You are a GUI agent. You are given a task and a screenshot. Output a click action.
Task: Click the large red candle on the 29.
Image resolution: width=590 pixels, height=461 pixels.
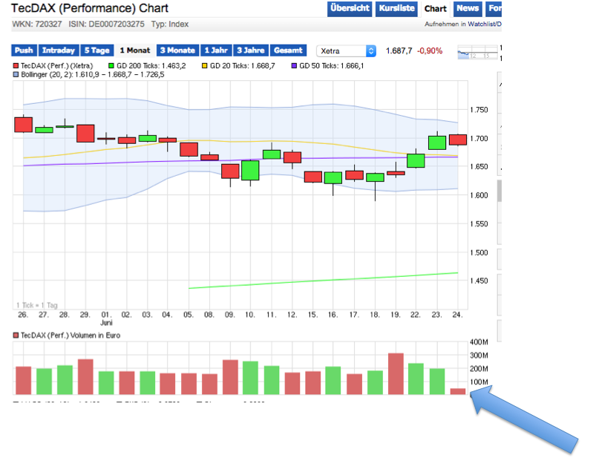[x=85, y=133]
